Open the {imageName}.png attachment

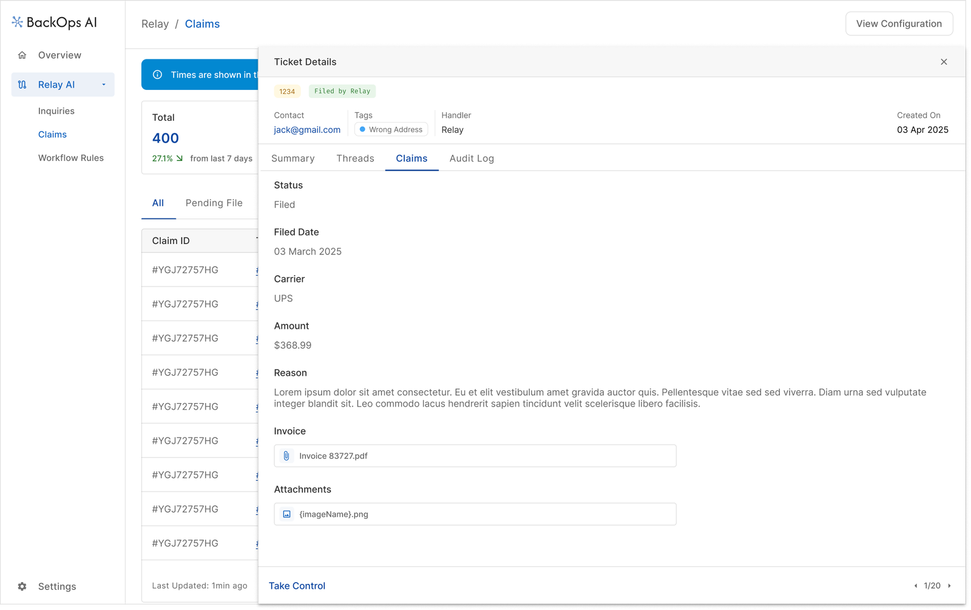[475, 514]
